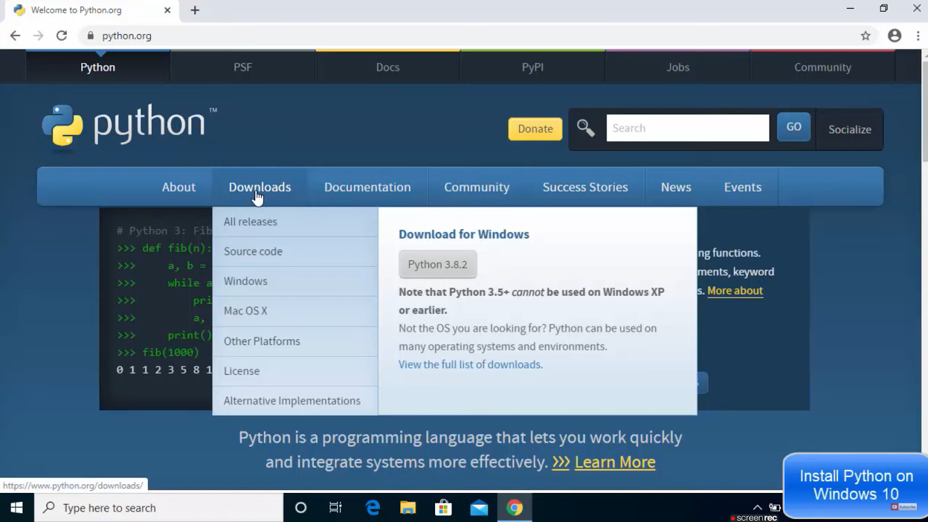Viewport: 928px width, 522px height.
Task: Close the Welcome to Python.org tab
Action: pos(167,10)
